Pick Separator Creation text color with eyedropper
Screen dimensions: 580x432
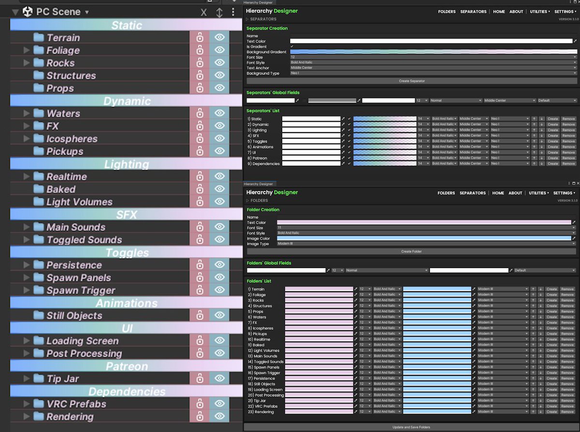click(575, 42)
